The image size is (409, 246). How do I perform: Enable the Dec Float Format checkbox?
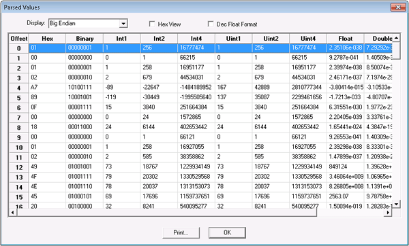(211, 24)
